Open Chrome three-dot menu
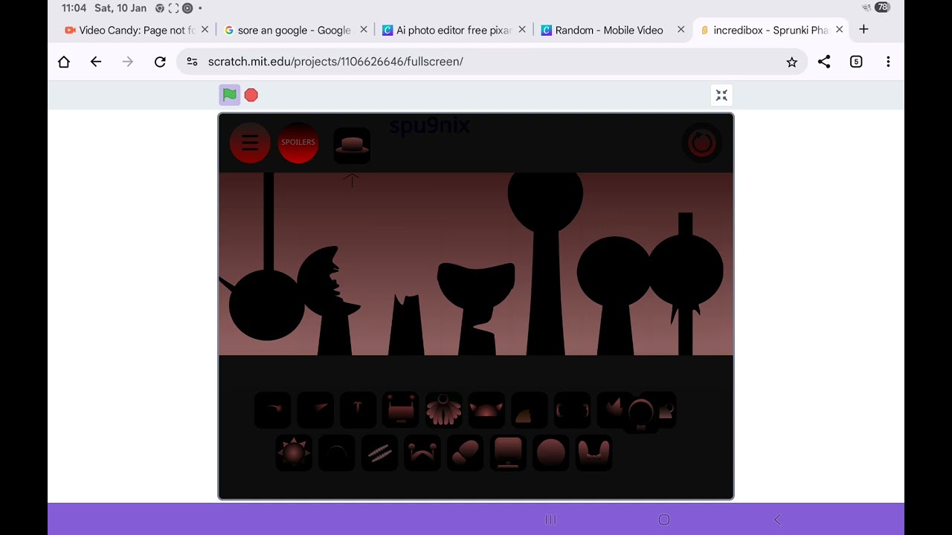The width and height of the screenshot is (952, 535). point(888,62)
